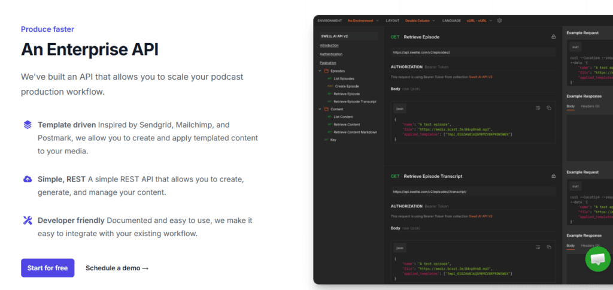Collapse the Episodes folder in sidebar
Viewport: 613px width, 290px height.
click(x=320, y=71)
